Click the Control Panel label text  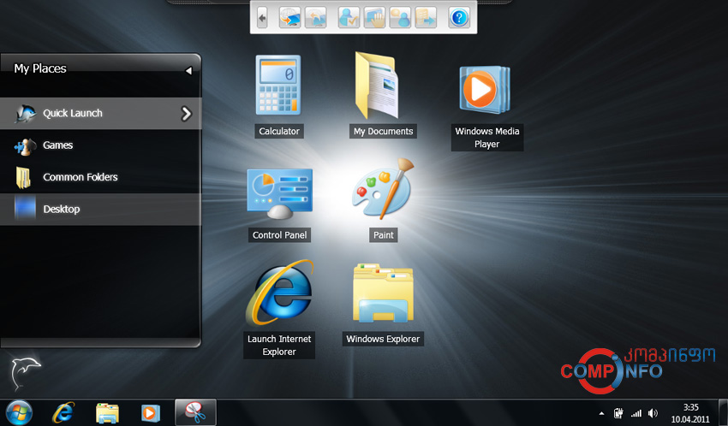(279, 235)
